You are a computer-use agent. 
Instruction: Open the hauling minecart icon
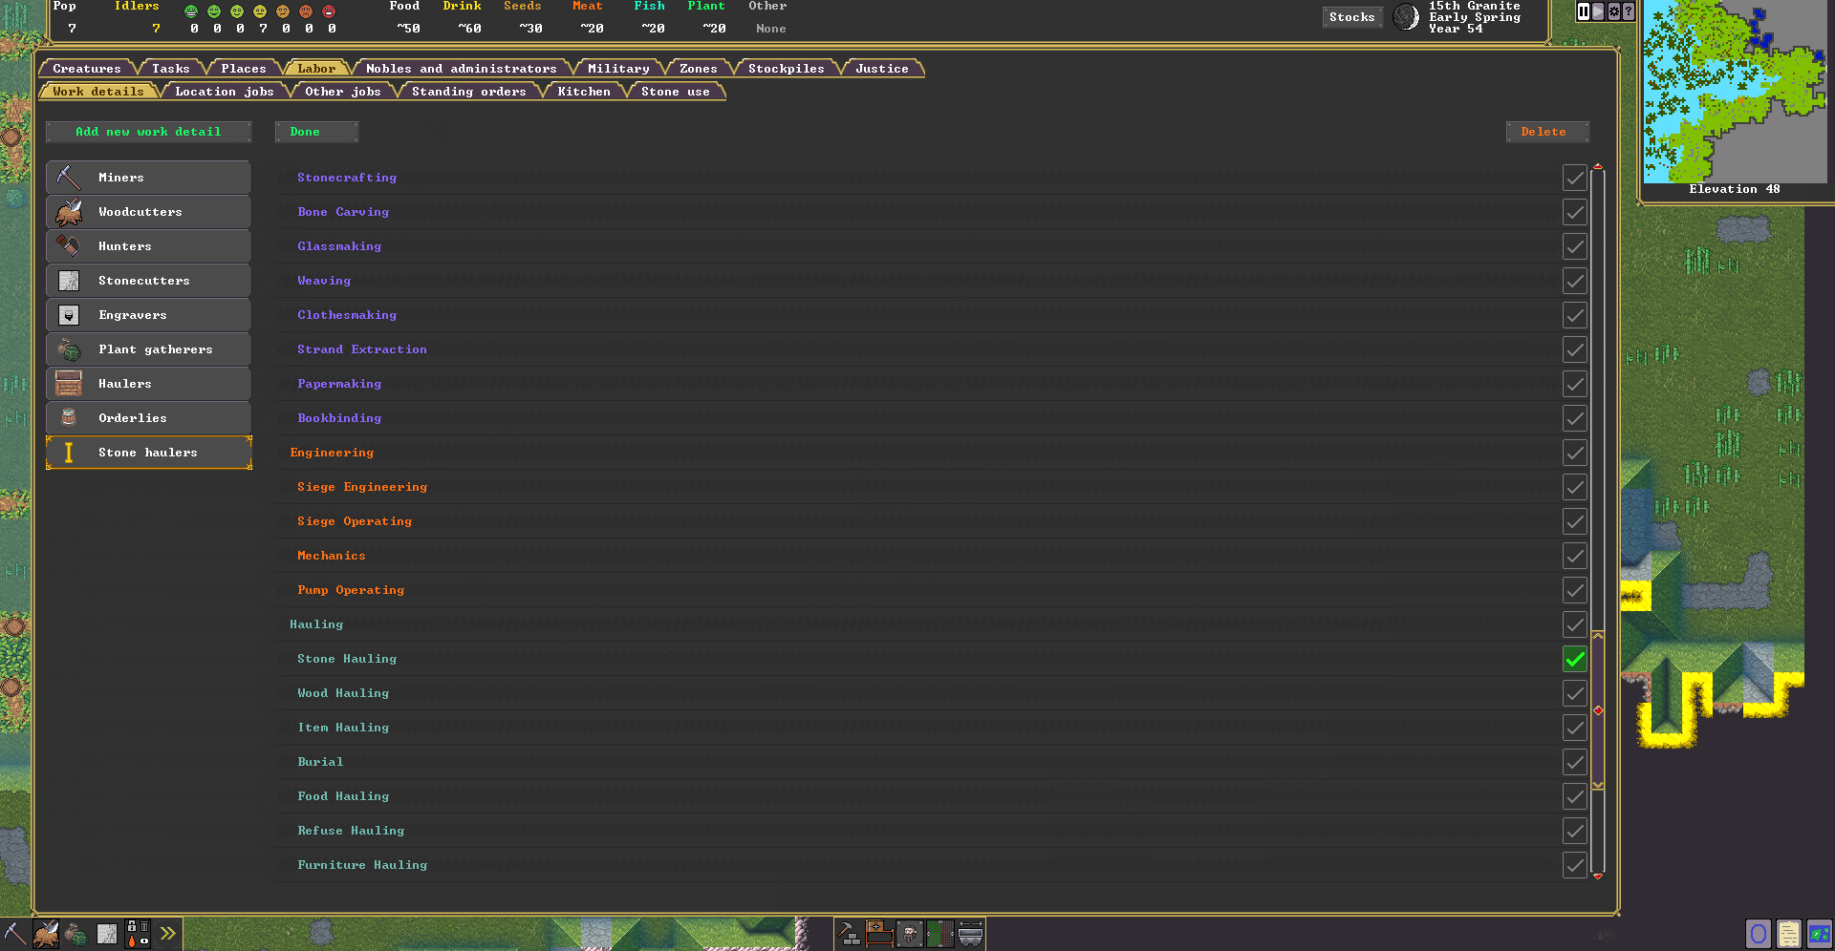click(x=971, y=933)
